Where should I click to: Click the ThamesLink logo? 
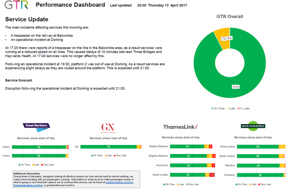coord(180,127)
